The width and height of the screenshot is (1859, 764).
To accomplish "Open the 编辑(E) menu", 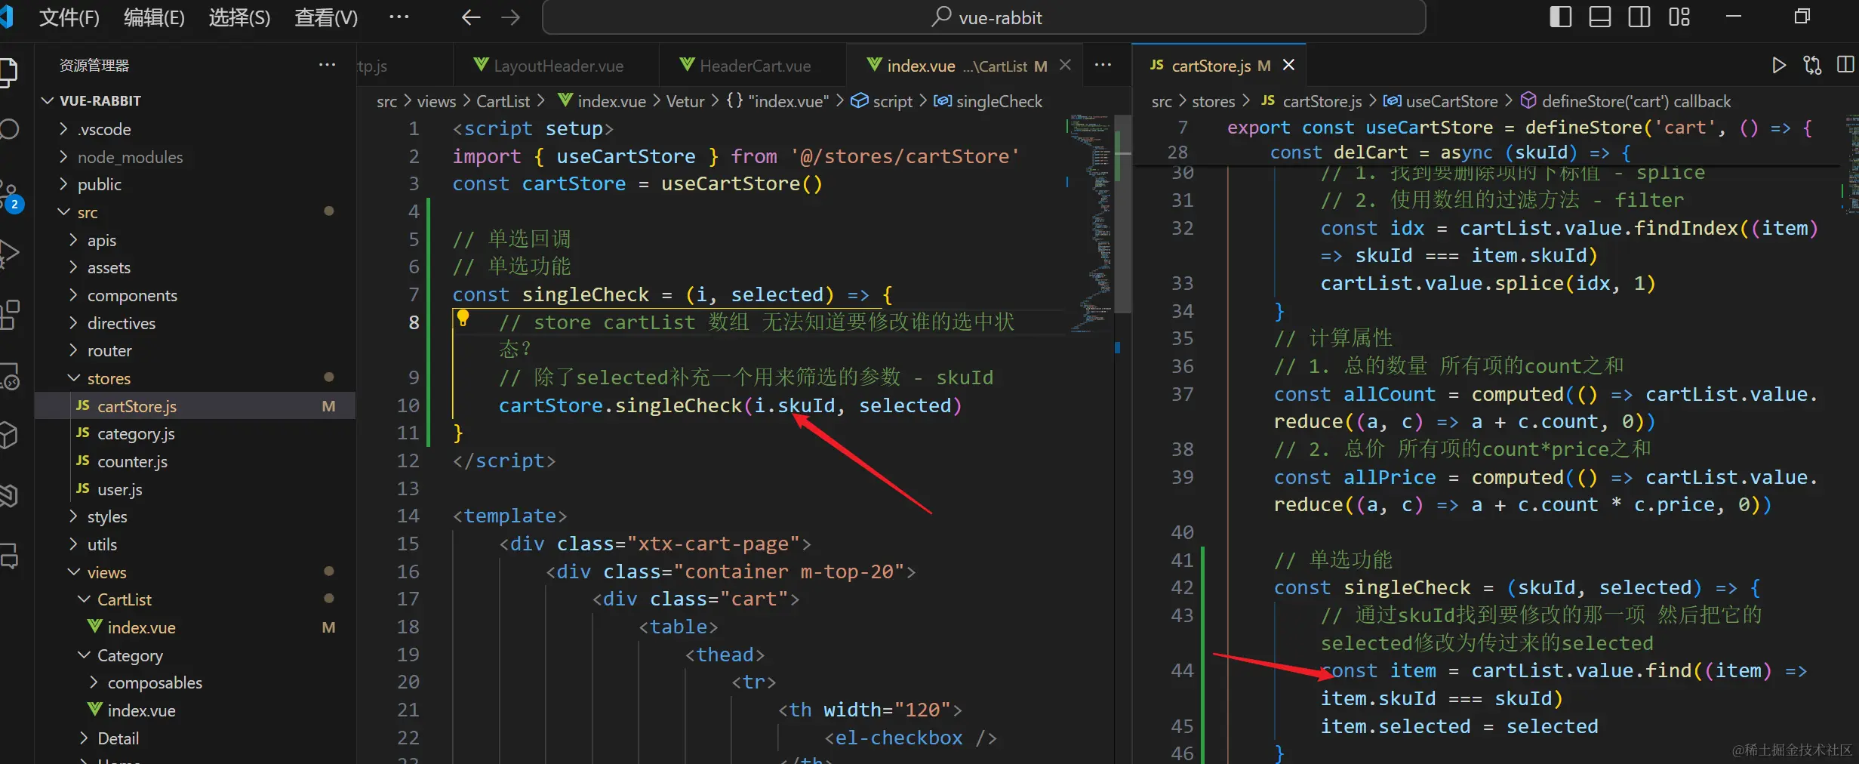I will (x=154, y=17).
